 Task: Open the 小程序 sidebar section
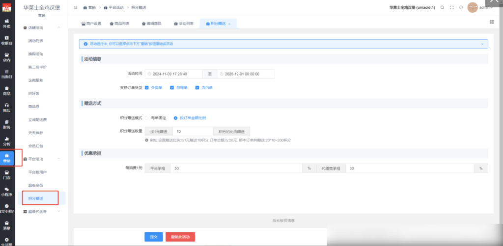(x=7, y=192)
